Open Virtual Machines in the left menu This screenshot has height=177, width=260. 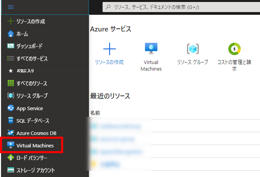pos(35,145)
